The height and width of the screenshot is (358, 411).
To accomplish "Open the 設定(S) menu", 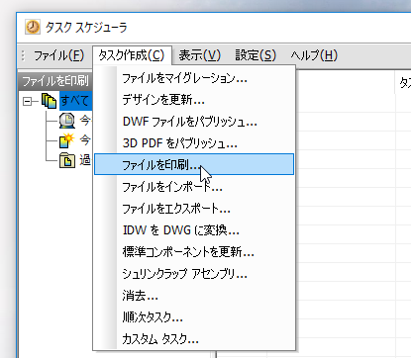I will (256, 55).
